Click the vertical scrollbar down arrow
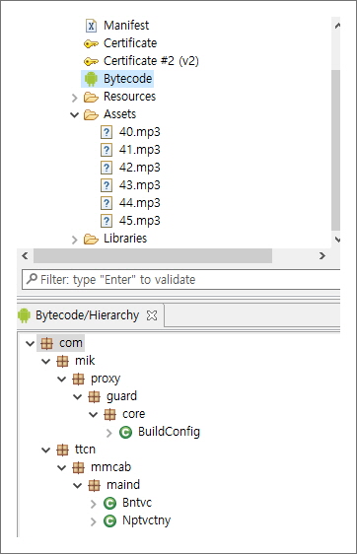 [337, 240]
